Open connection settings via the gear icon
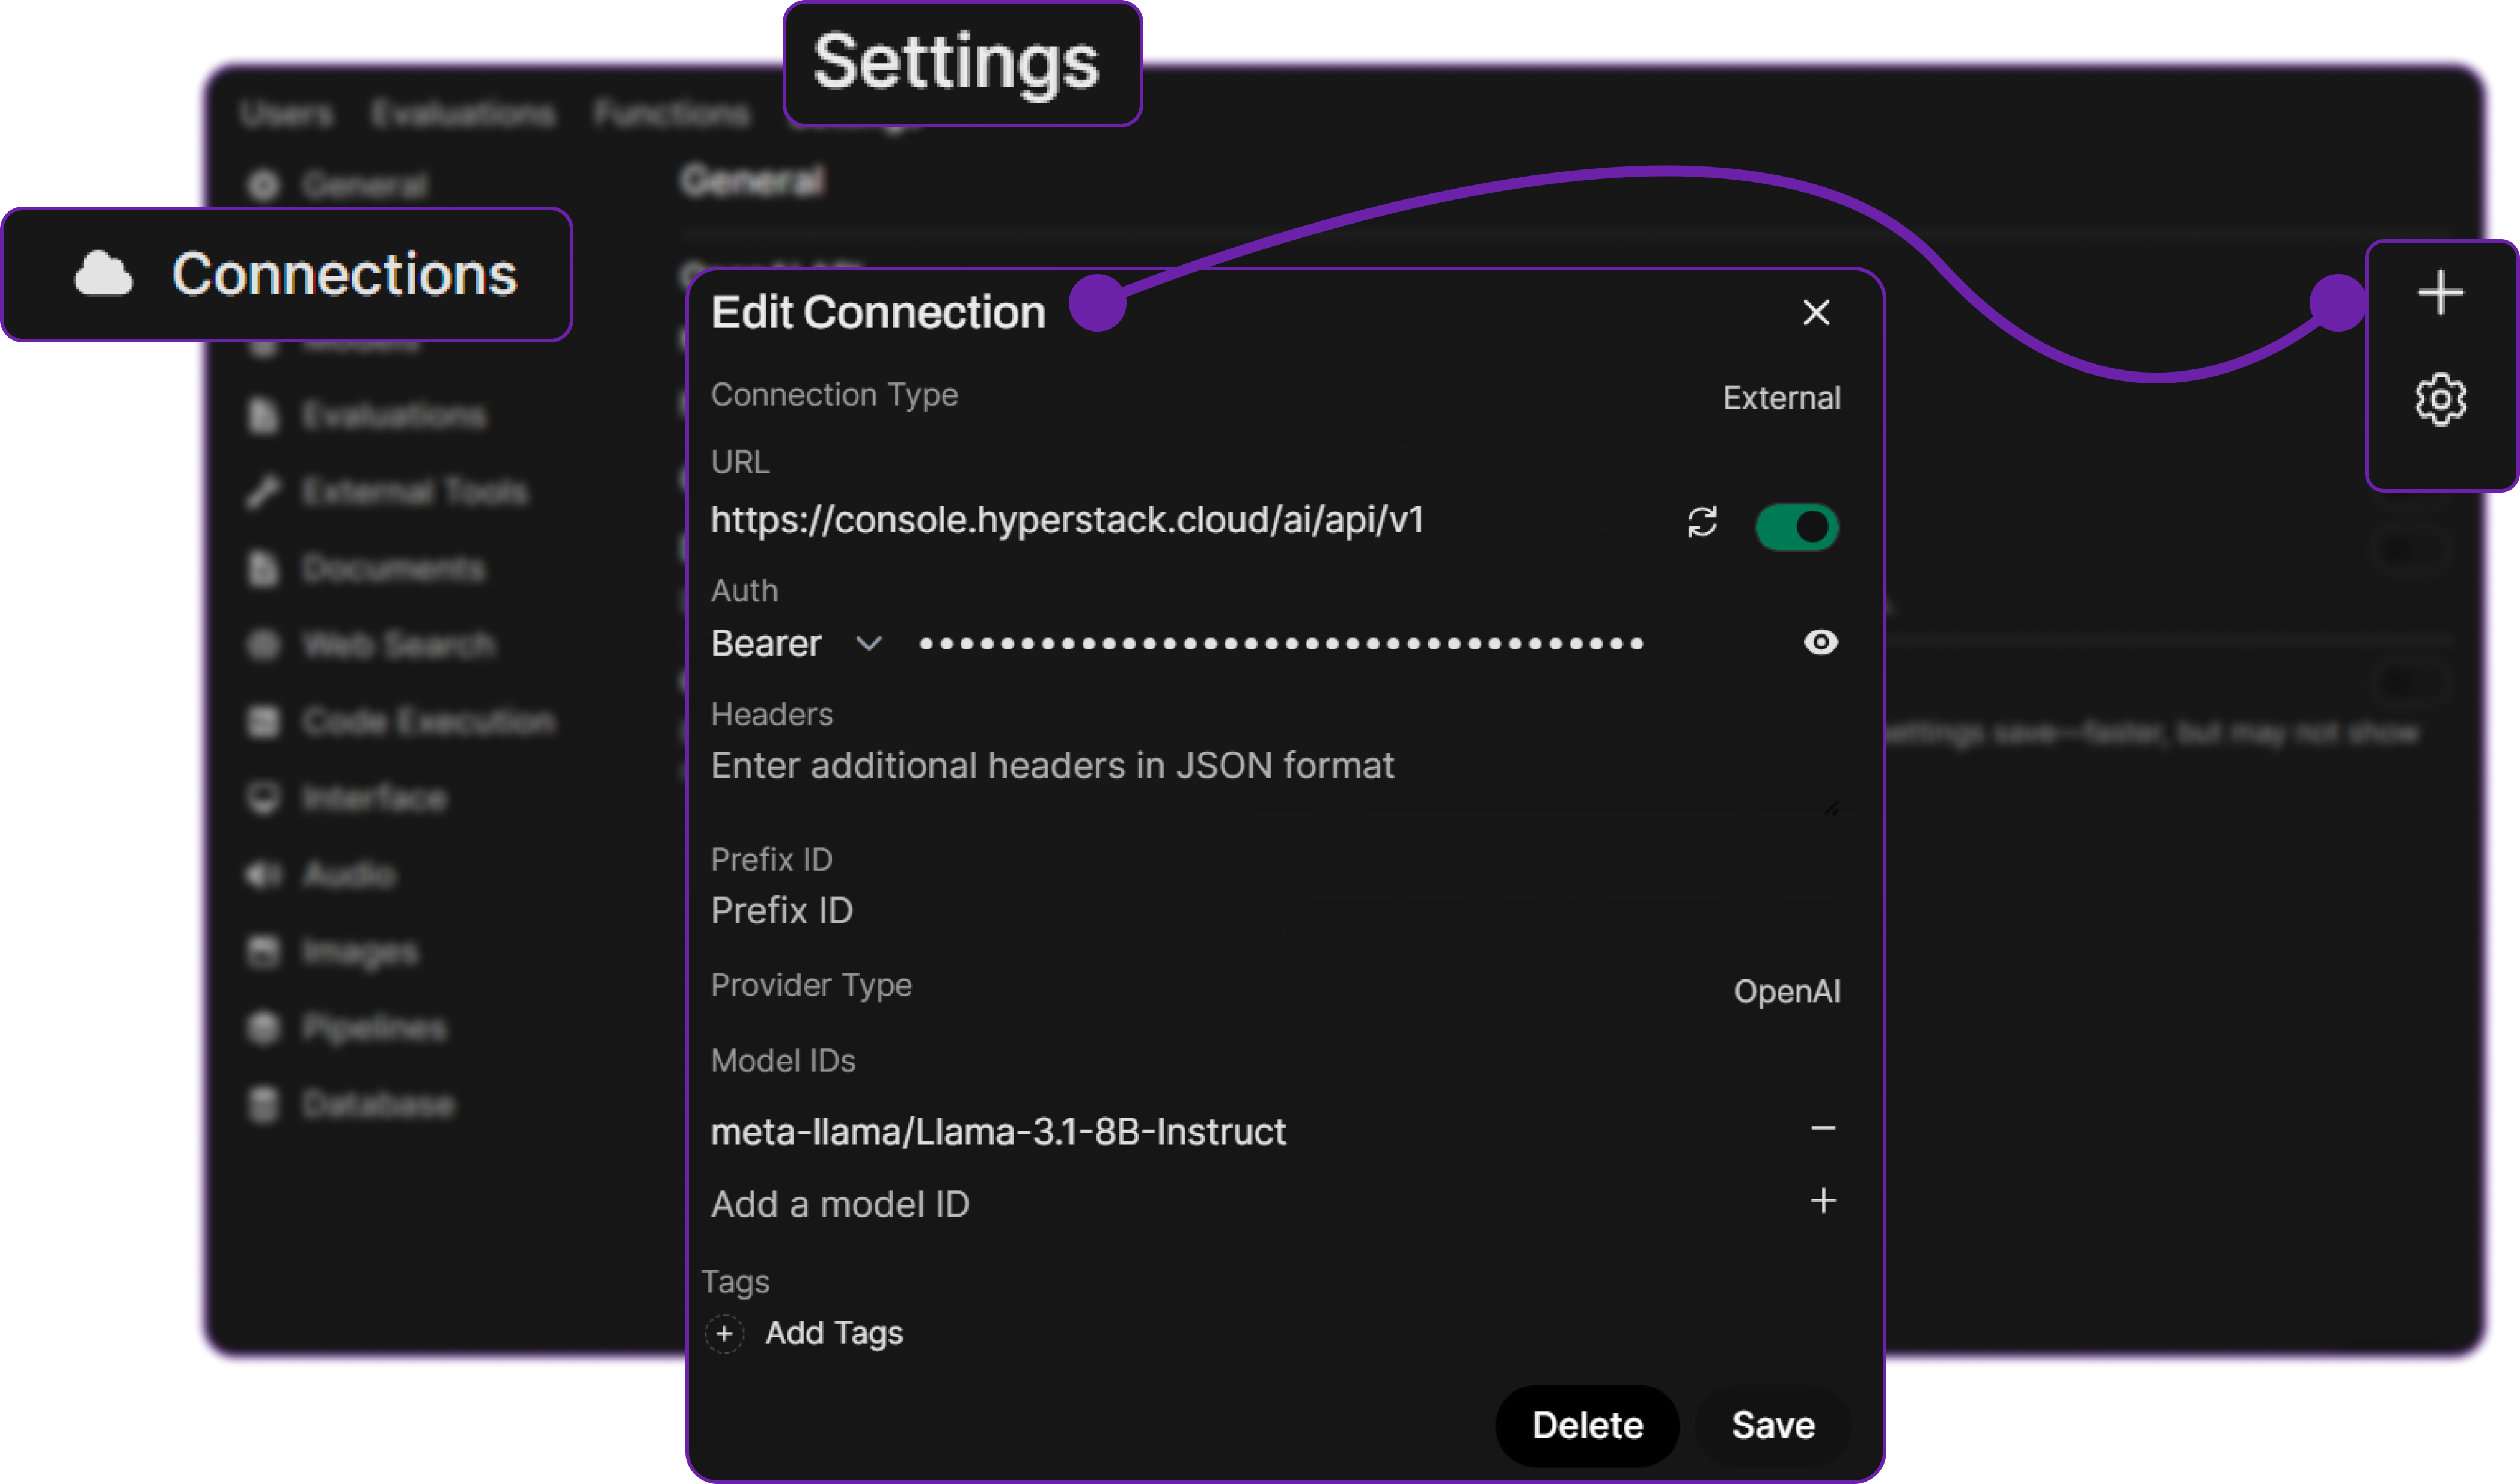The height and width of the screenshot is (1484, 2520). tap(2441, 400)
